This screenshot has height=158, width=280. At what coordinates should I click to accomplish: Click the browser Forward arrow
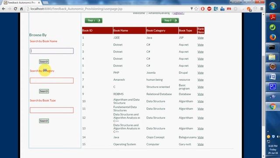pos(10,9)
